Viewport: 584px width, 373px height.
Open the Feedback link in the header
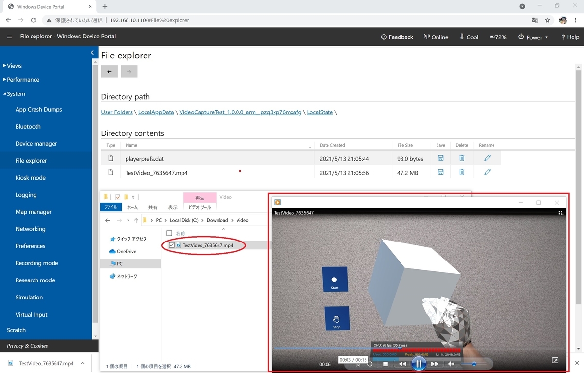(x=397, y=37)
